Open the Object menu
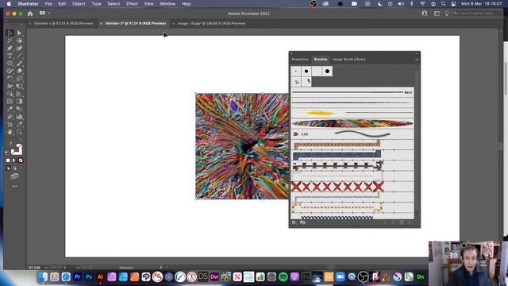The height and width of the screenshot is (286, 508). [x=79, y=4]
